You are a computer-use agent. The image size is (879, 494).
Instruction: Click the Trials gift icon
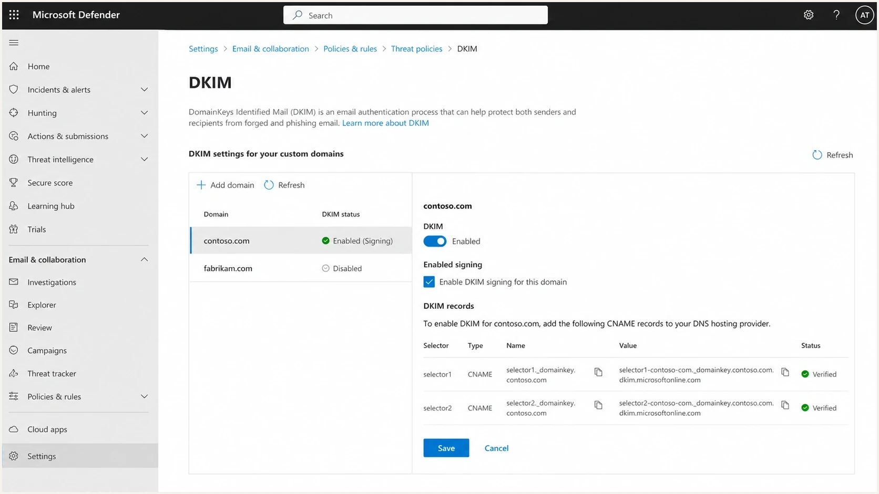point(14,229)
